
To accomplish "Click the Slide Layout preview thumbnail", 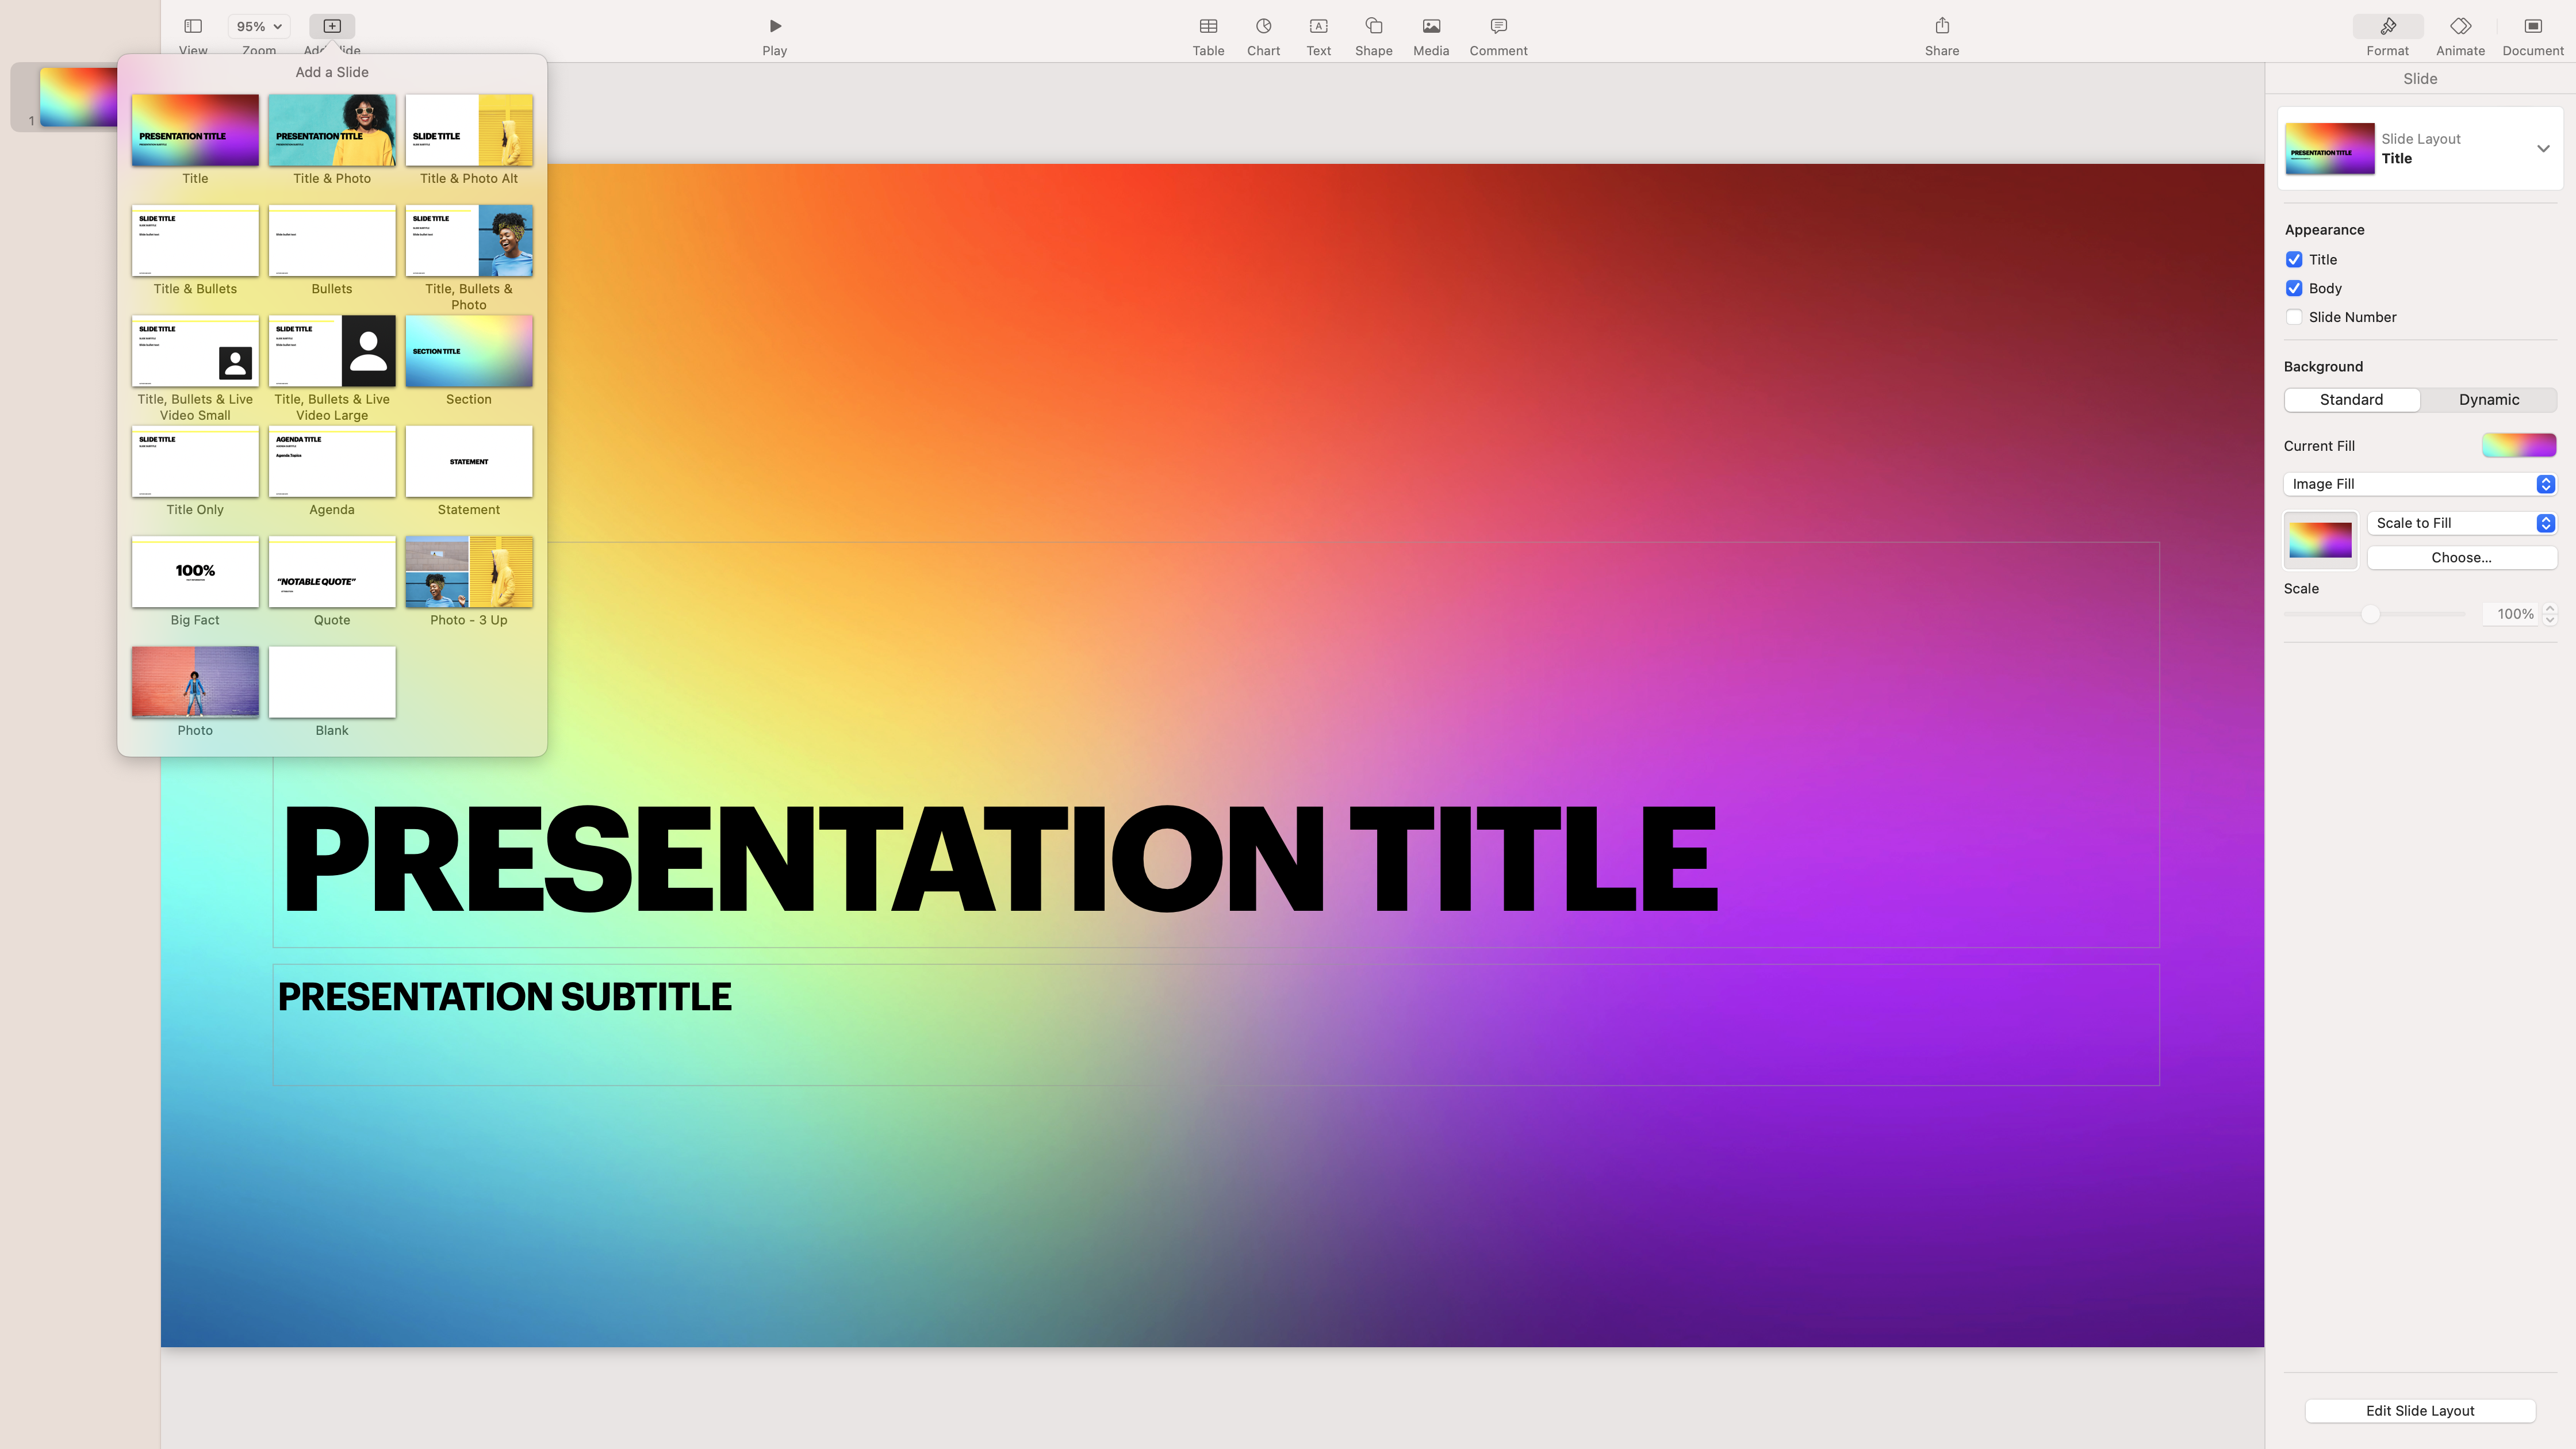I will tap(2330, 149).
